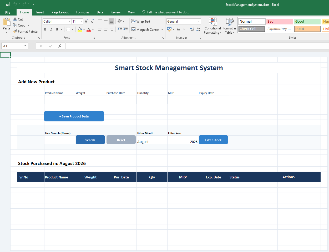Click the Name Box showing A1
The height and width of the screenshot is (252, 329).
(14, 46)
